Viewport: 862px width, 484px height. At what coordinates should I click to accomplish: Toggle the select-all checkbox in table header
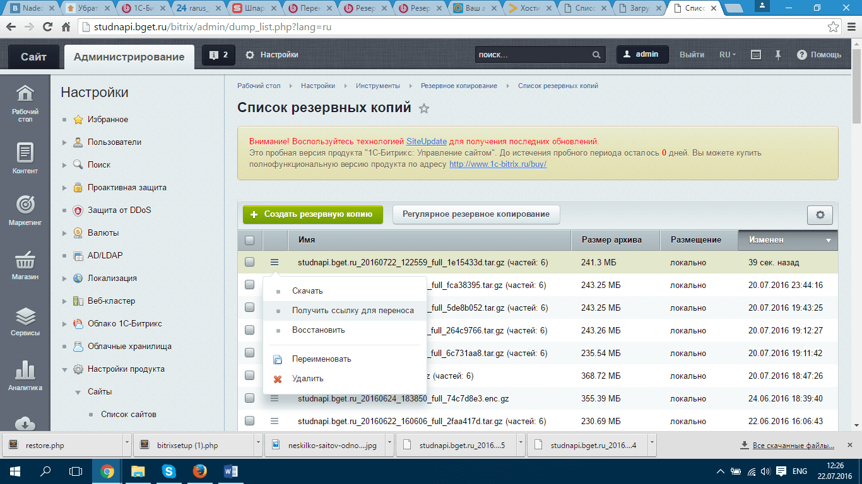[250, 240]
